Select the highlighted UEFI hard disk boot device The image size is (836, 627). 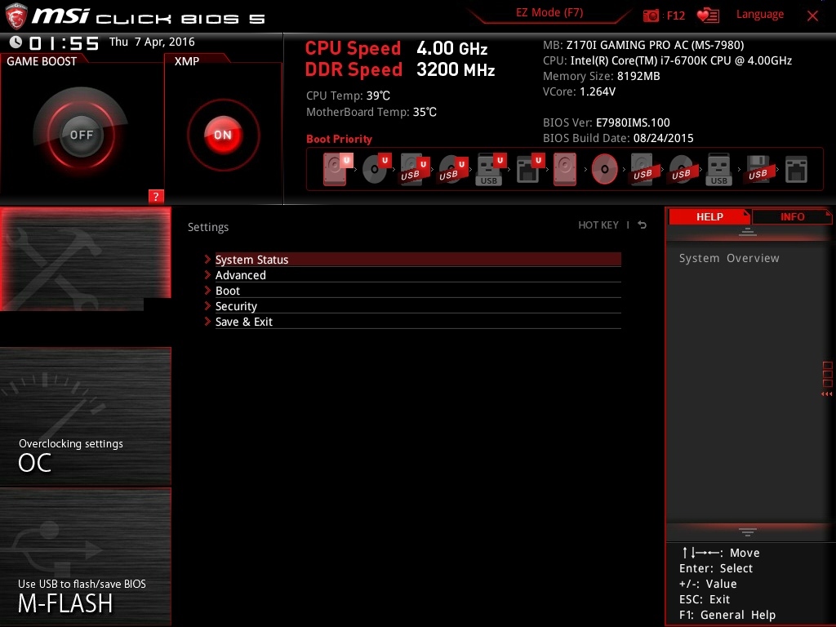tap(337, 169)
